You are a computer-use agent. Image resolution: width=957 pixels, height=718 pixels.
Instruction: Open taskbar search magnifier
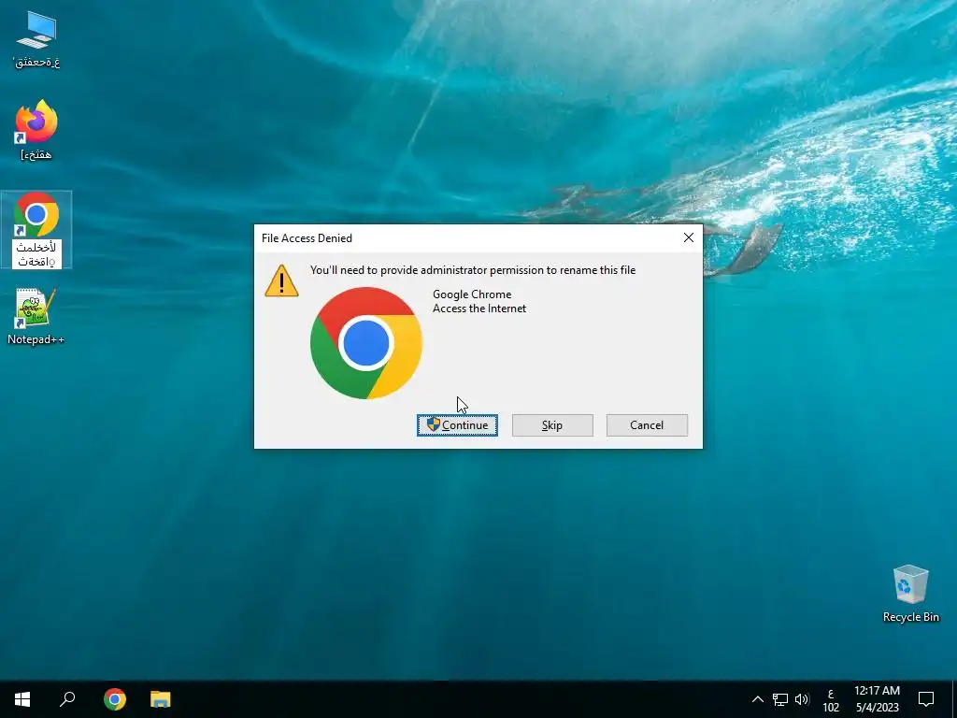(67, 699)
